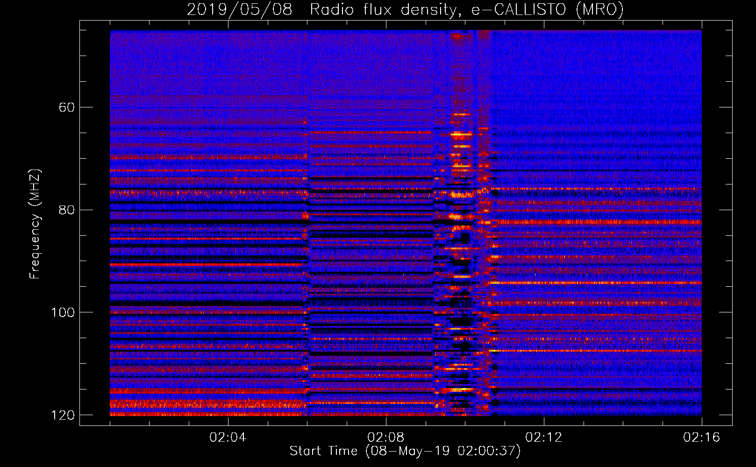Click the 60 frequency tick label

[67, 107]
